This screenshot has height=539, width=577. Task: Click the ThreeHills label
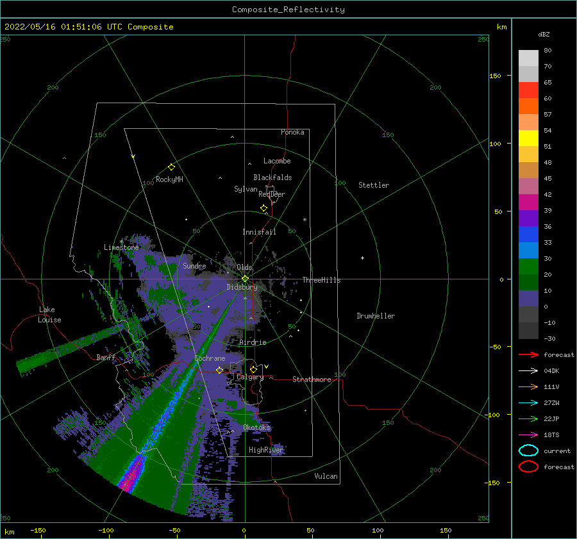coord(321,280)
